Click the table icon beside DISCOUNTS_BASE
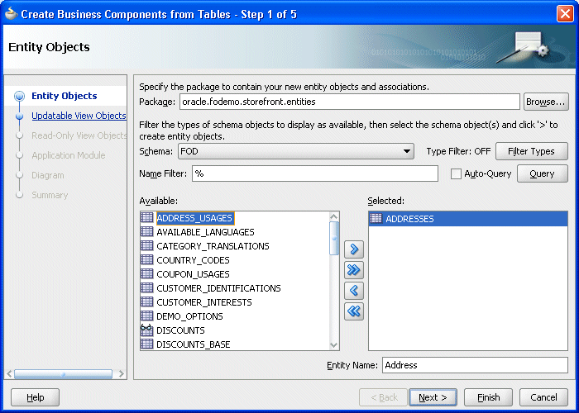Viewport: 579px width, 413px height. point(147,344)
